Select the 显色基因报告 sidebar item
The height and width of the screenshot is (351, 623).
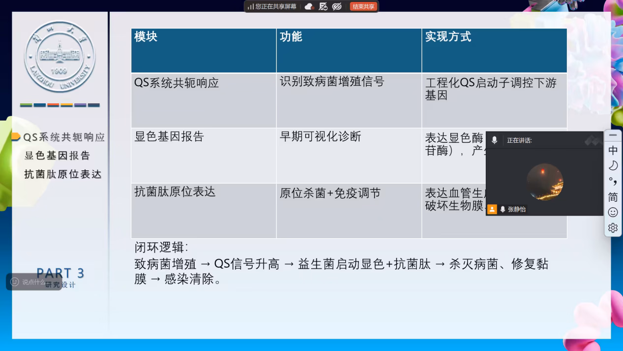58,156
